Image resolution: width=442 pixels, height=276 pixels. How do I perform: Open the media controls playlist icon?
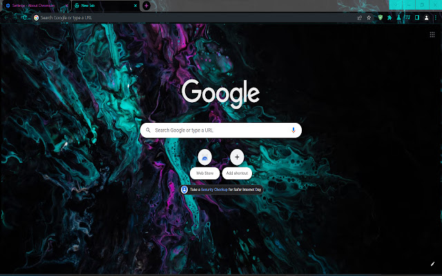pyautogui.click(x=407, y=18)
